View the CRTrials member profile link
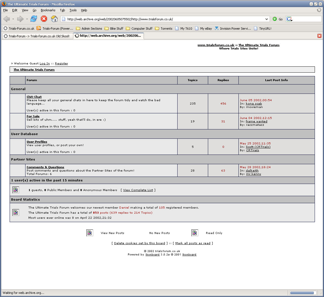Screen dimensions: 324x297 (x=253, y=150)
